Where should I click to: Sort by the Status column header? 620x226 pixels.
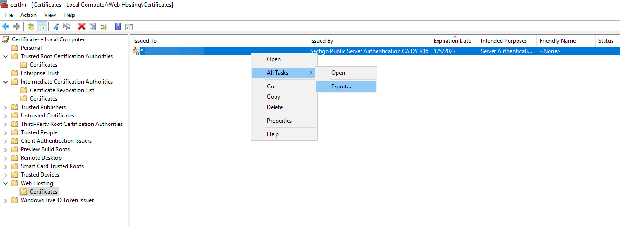[x=607, y=41]
